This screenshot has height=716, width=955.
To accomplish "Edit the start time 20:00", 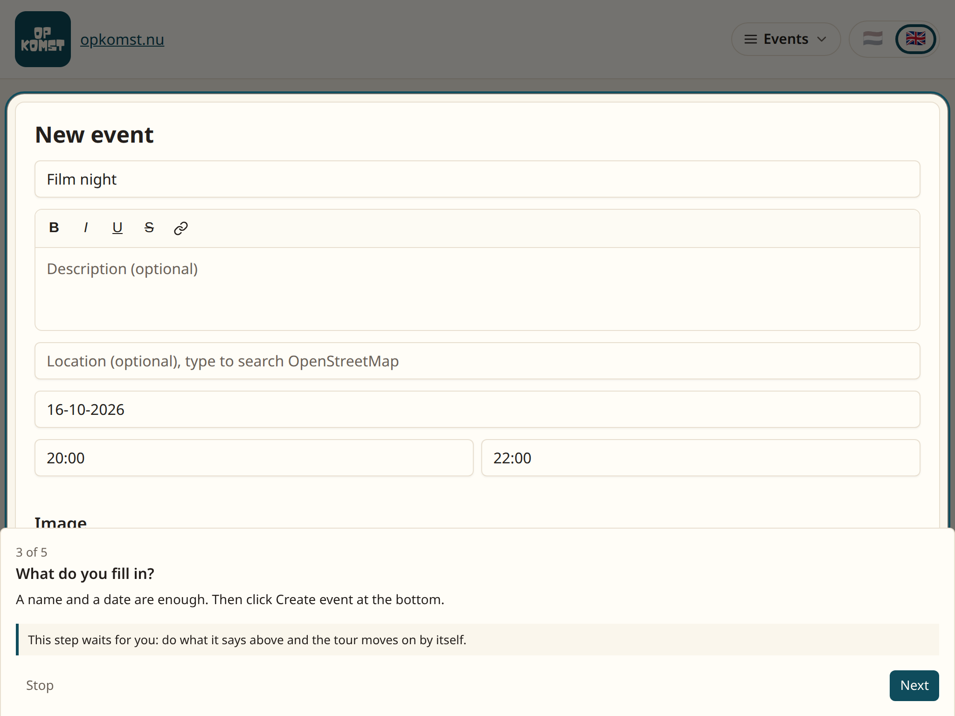I will tap(254, 458).
